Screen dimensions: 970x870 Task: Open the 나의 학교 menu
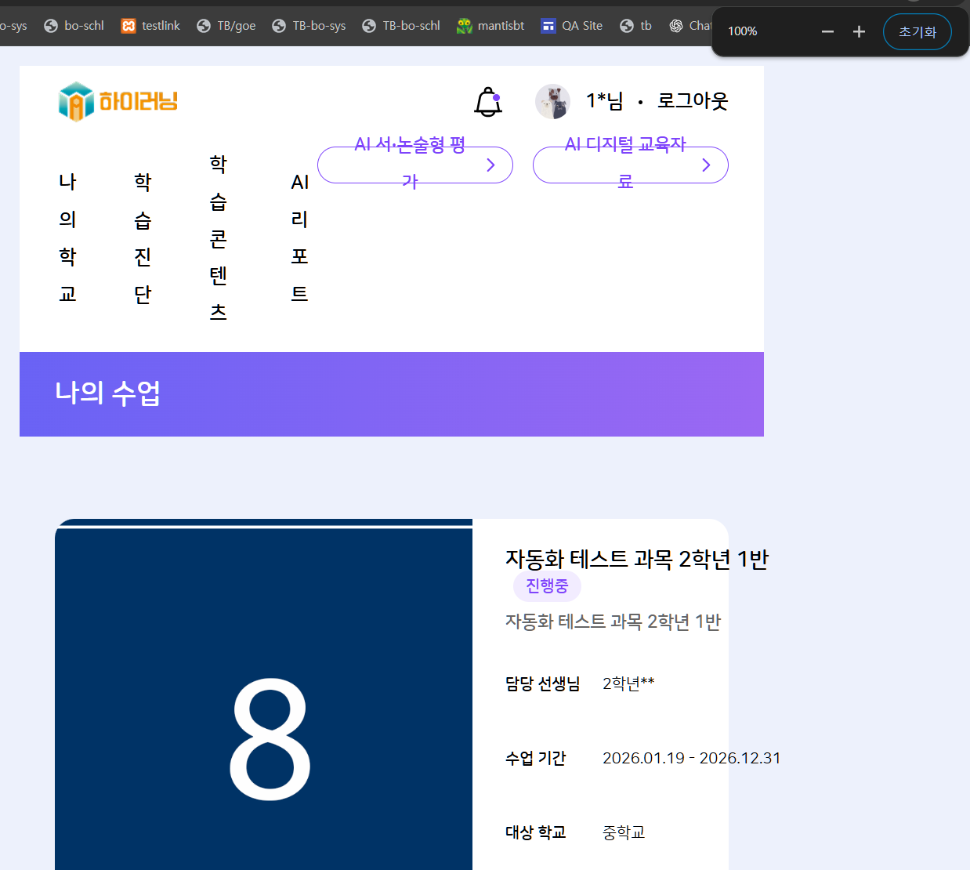(x=68, y=237)
